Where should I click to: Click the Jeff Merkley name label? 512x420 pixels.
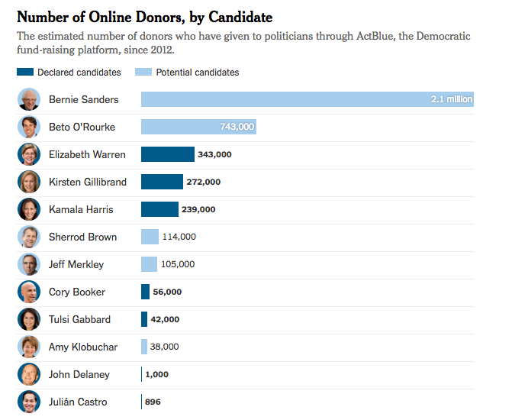point(76,264)
